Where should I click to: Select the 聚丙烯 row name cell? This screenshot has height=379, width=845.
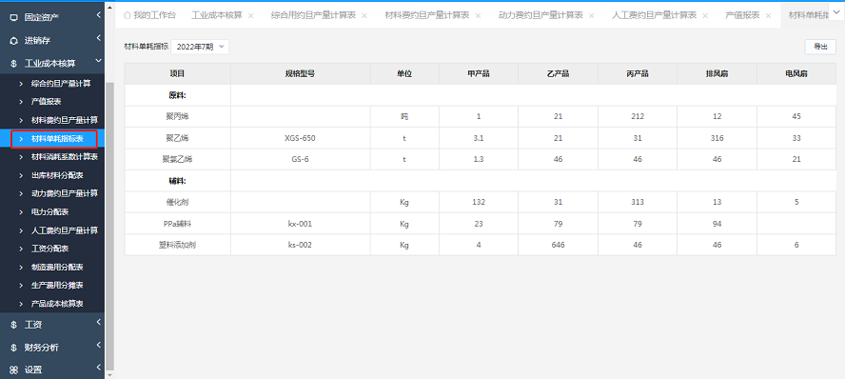tap(177, 116)
